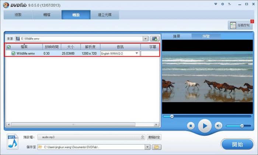This screenshot has height=155, width=258.
Task: Mute audio with the speaker icon
Action: point(219,126)
